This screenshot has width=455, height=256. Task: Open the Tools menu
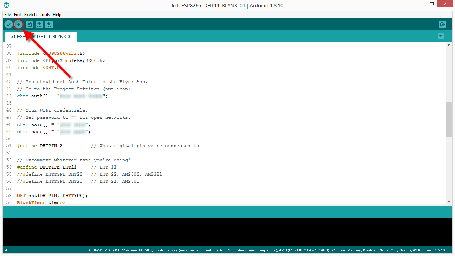coord(45,15)
